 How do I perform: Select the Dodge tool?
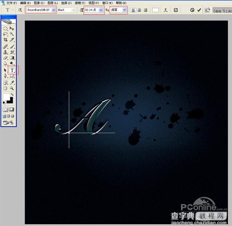coord(12,63)
